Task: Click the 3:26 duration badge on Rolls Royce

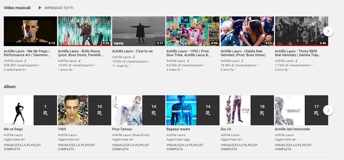Action: [106, 43]
